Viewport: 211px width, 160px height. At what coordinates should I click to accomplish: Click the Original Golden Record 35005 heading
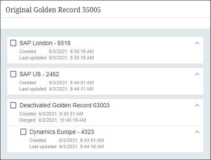point(53,10)
